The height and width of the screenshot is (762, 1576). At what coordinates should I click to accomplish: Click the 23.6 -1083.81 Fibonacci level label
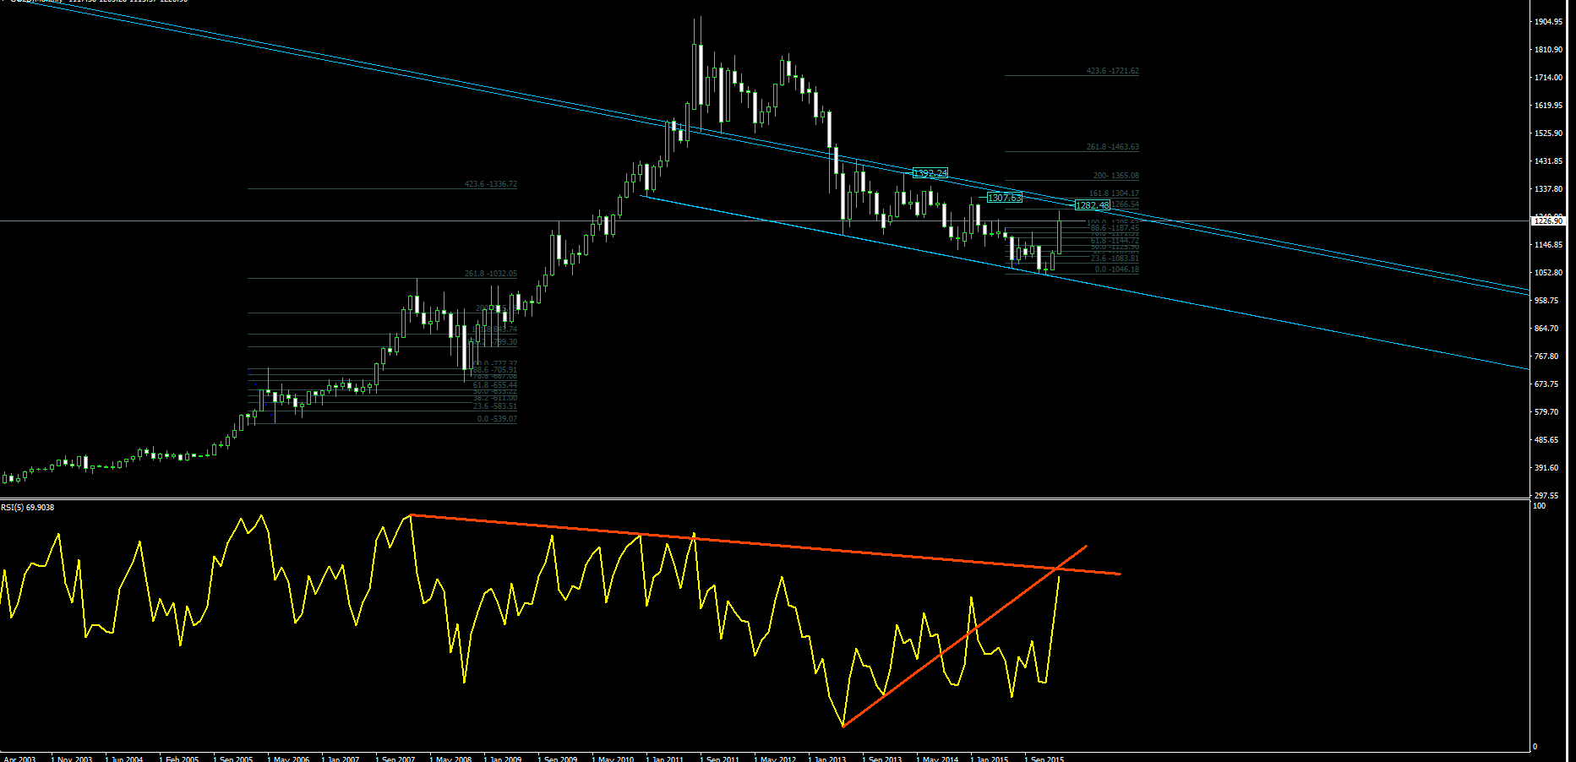click(1115, 259)
